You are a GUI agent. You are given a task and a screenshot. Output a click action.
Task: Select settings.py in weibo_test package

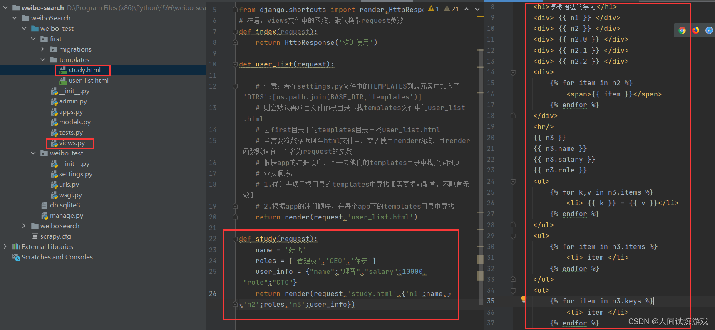76,174
